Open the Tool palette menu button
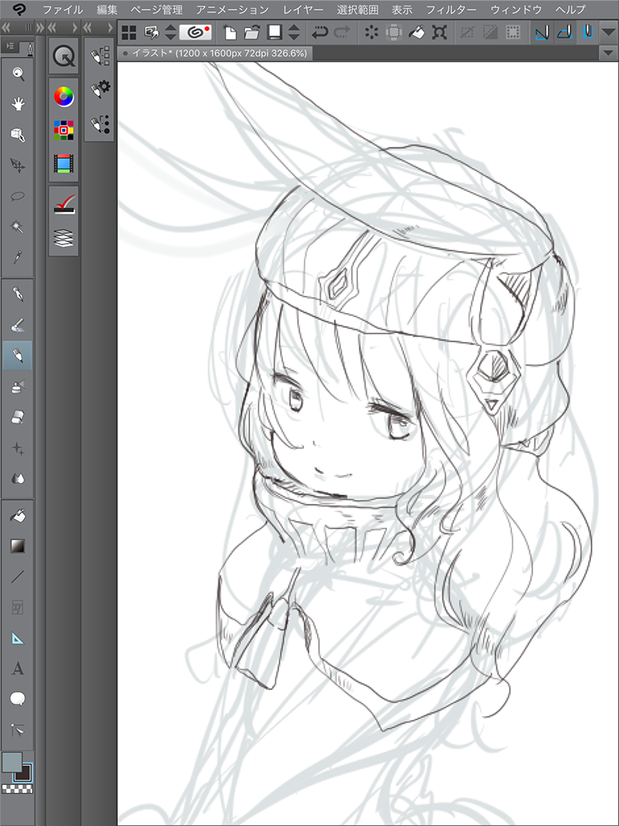 [x=10, y=46]
